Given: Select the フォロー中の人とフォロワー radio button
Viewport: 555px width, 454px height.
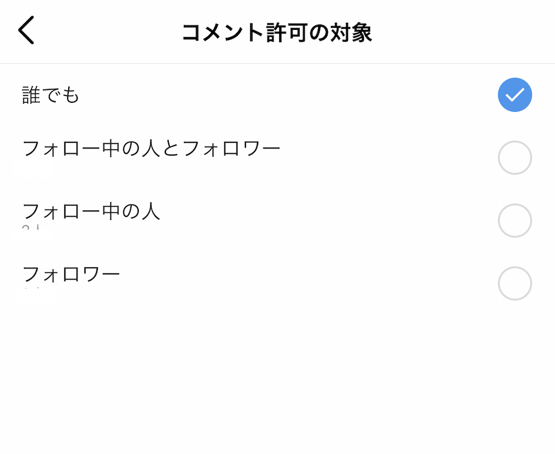Looking at the screenshot, I should click(x=514, y=158).
